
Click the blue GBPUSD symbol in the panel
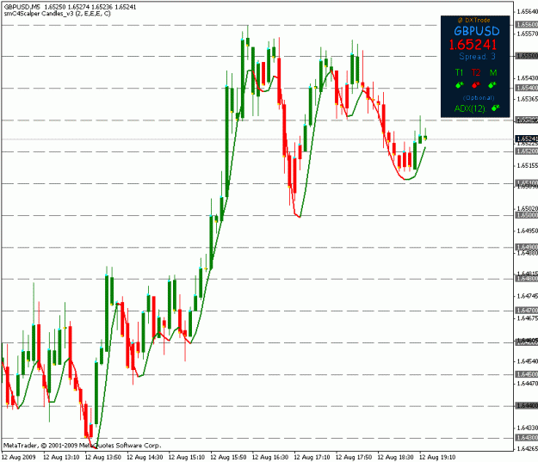(x=477, y=31)
